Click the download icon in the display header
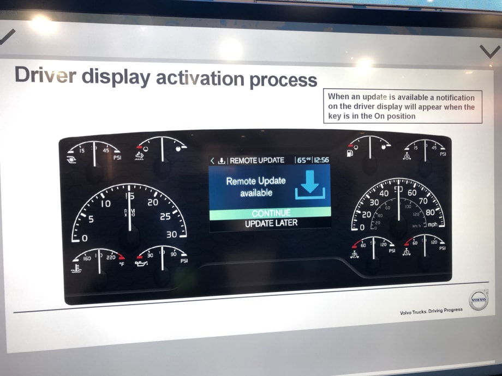502x376 pixels. [x=223, y=161]
